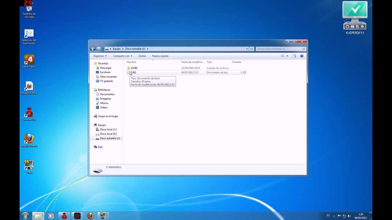Select Bibliotecas in navigation pane
This screenshot has width=392, height=220.
tap(104, 90)
